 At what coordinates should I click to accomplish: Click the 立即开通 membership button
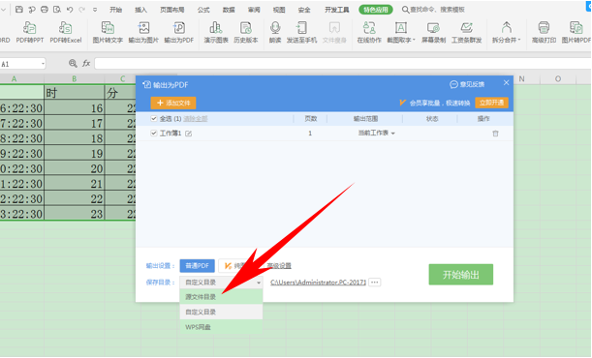point(491,103)
